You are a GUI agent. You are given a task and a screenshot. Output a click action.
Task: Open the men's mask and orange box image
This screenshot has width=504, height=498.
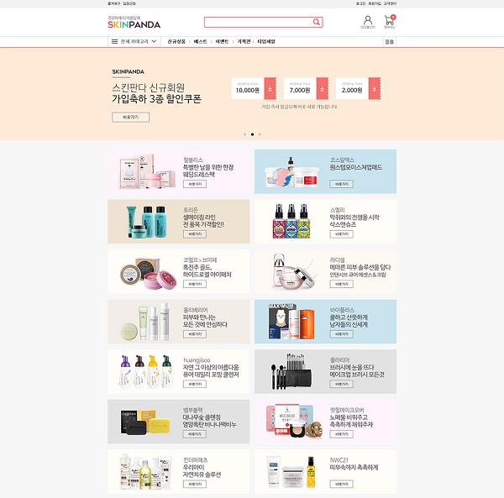291,322
